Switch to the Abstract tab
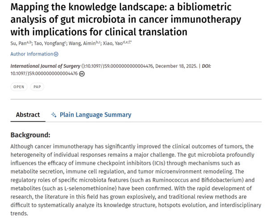The image size is (268, 218). tap(28, 115)
